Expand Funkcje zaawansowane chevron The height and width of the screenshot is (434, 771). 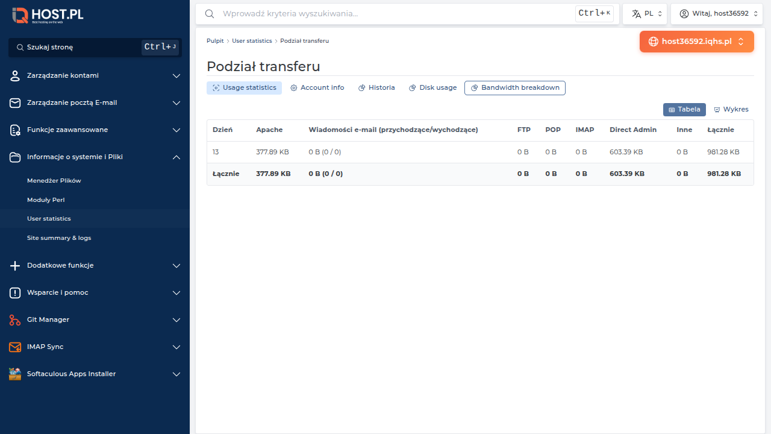(176, 130)
